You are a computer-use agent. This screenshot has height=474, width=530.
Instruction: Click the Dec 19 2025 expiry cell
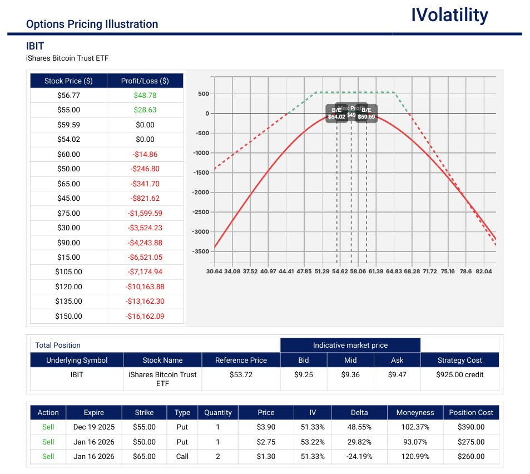pos(93,427)
